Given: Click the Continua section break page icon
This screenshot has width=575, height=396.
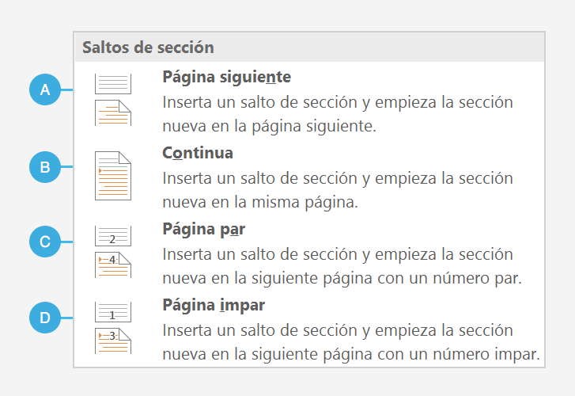Looking at the screenshot, I should coord(113,176).
